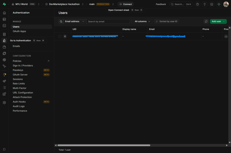The width and height of the screenshot is (231, 153).
Task: Open Policies external link
Action: [31, 61]
